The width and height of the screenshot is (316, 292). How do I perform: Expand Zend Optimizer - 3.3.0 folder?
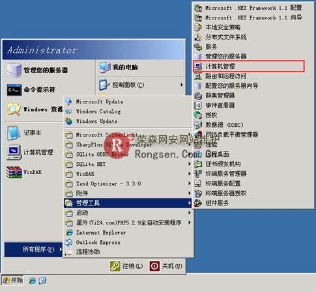(128, 183)
